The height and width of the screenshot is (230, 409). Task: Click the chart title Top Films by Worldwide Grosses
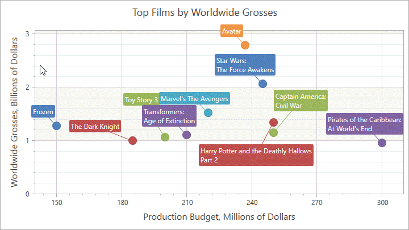click(204, 12)
